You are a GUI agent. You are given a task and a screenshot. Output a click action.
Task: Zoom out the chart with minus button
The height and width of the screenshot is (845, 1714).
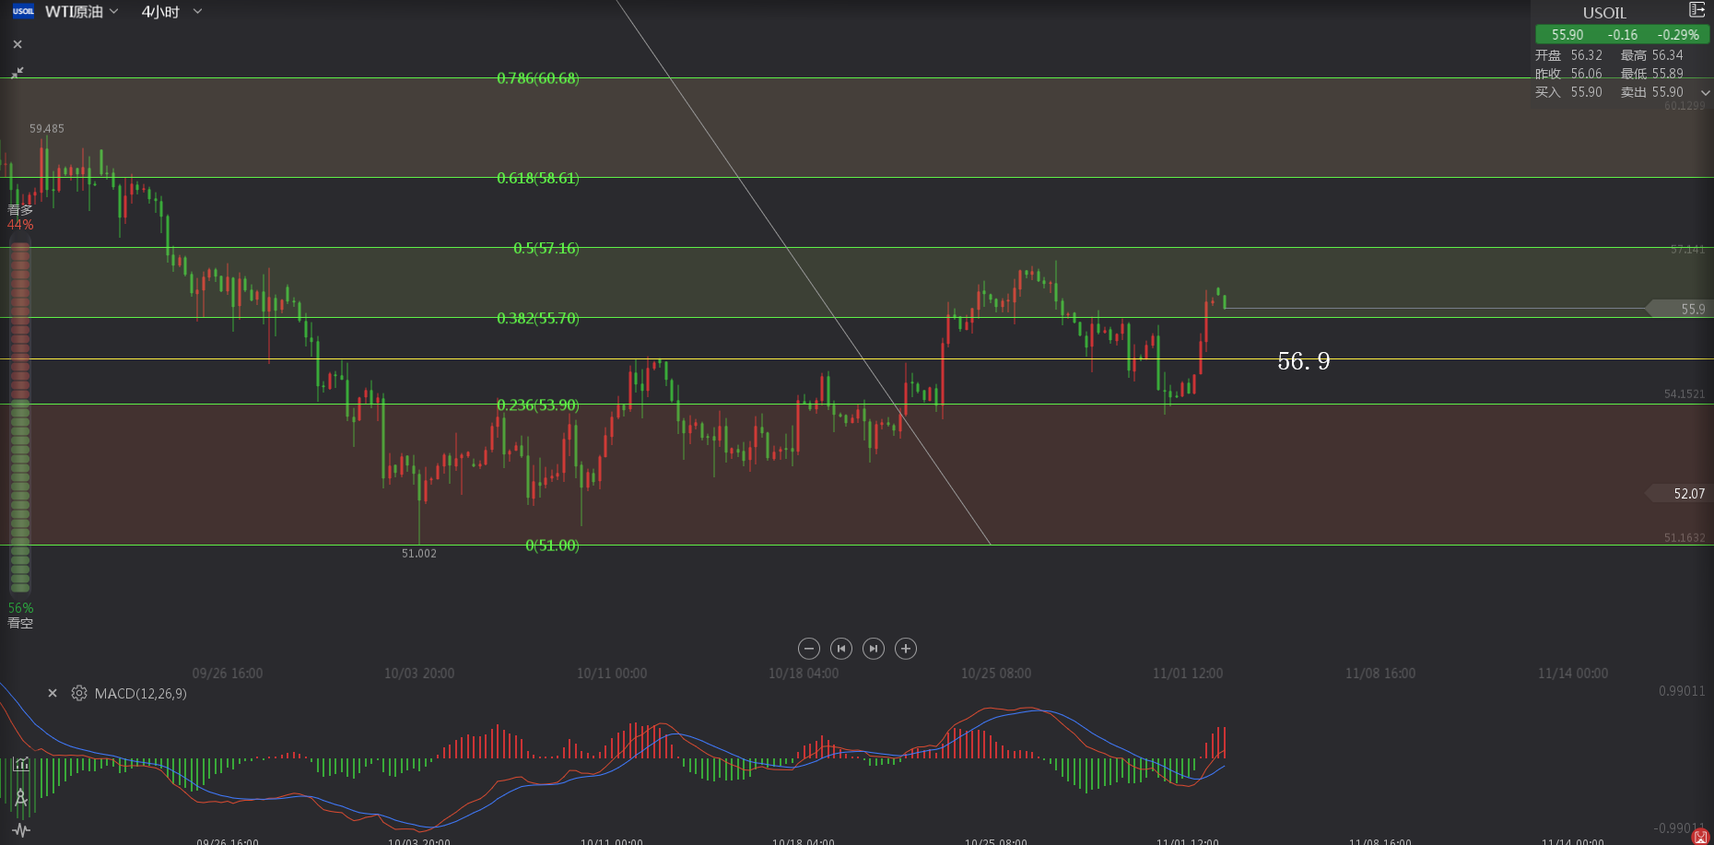coord(809,649)
